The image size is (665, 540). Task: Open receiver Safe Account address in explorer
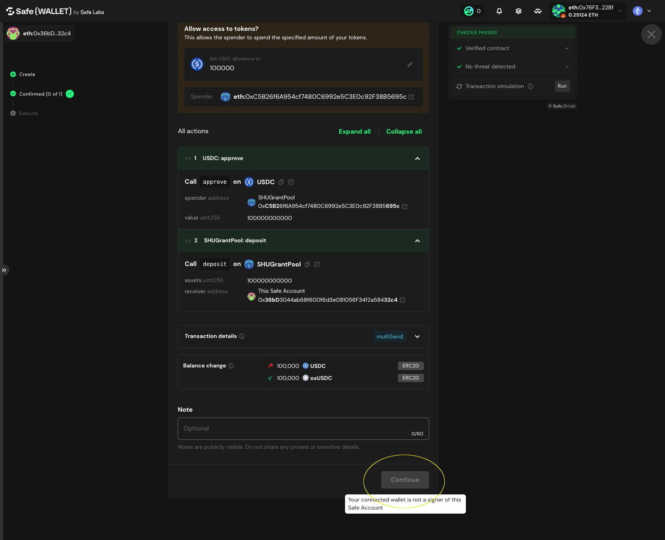(x=402, y=300)
